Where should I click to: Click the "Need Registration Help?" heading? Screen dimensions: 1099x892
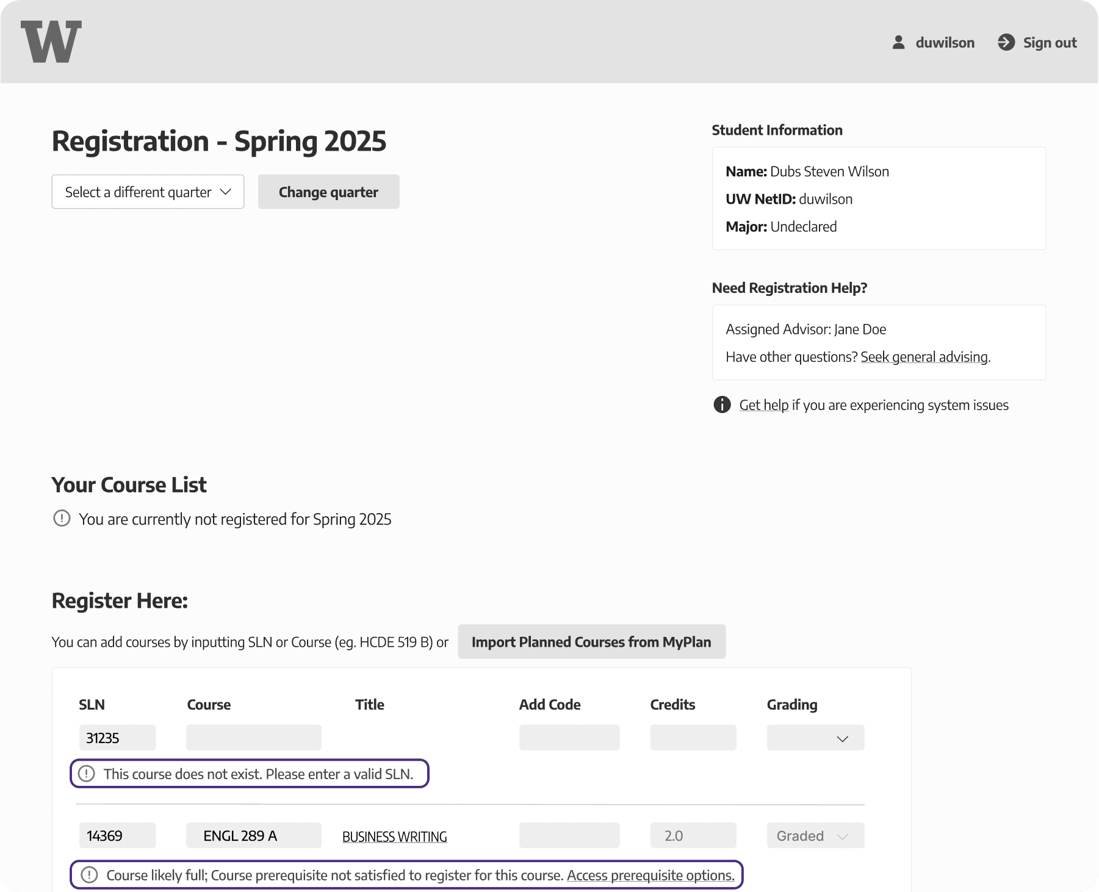[790, 288]
